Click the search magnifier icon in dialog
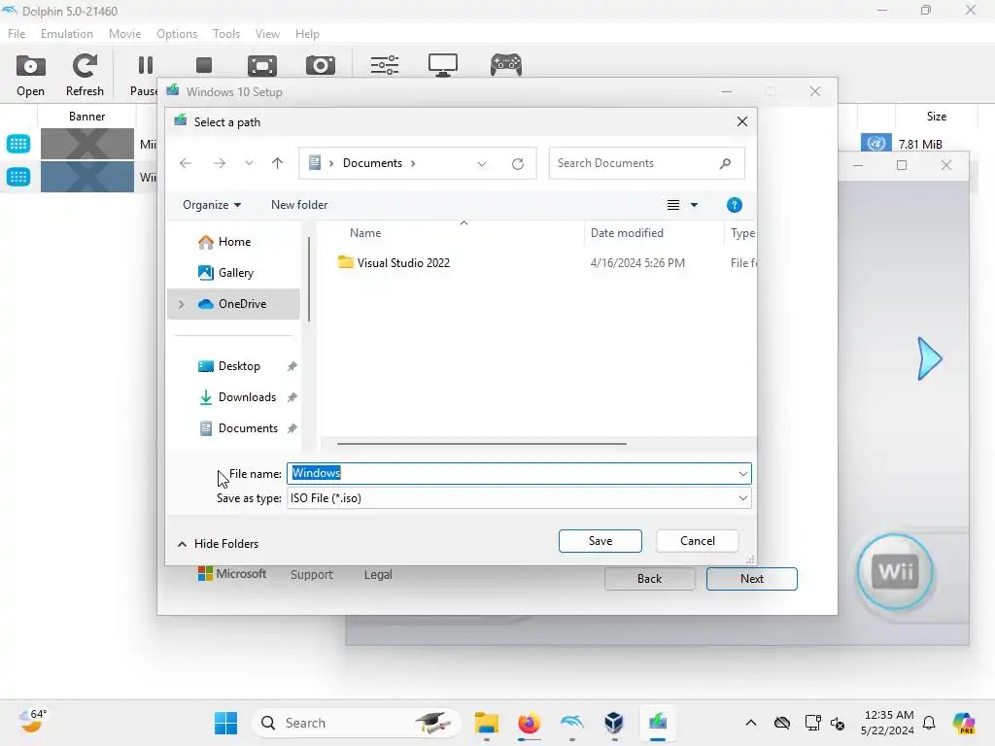The image size is (995, 746). (725, 163)
